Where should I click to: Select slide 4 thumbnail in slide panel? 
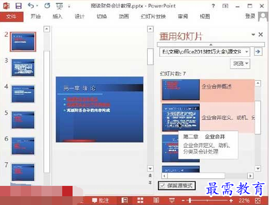23,94
